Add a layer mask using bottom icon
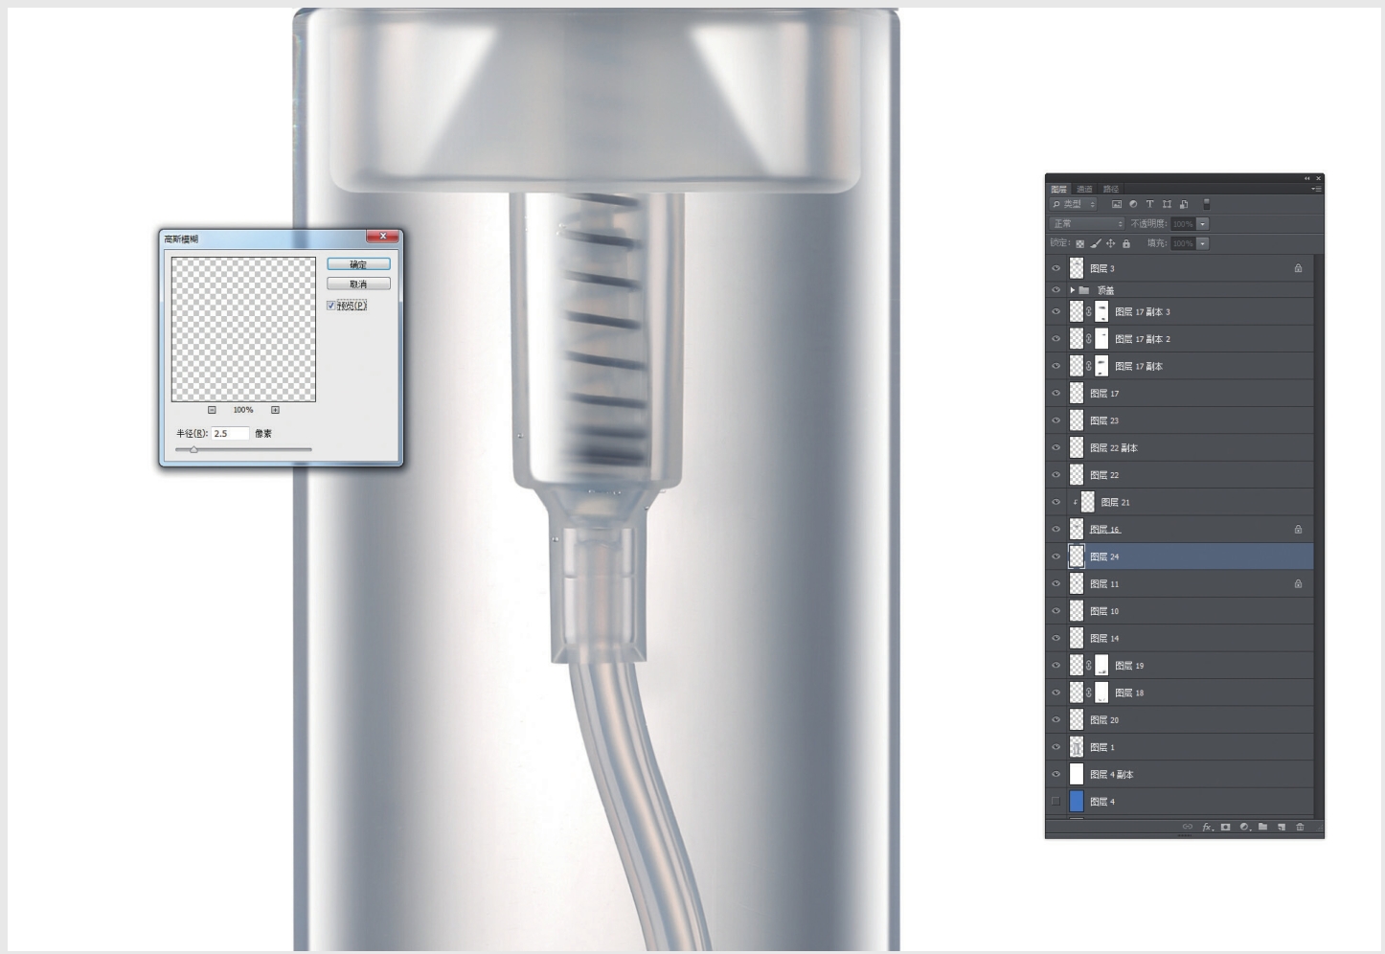Image resolution: width=1385 pixels, height=954 pixels. (1225, 827)
